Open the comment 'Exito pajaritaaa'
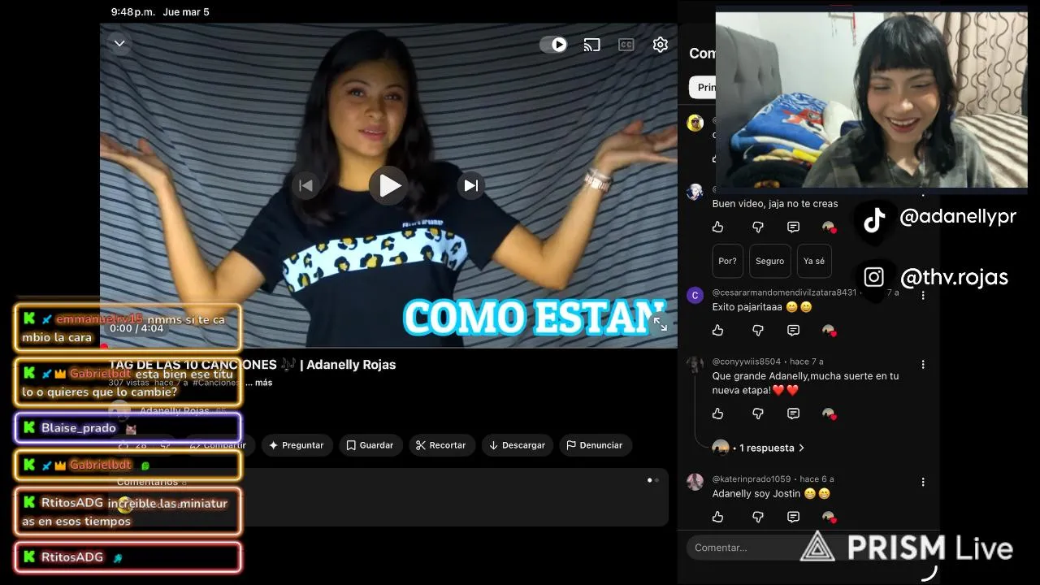The image size is (1040, 585). [x=762, y=307]
